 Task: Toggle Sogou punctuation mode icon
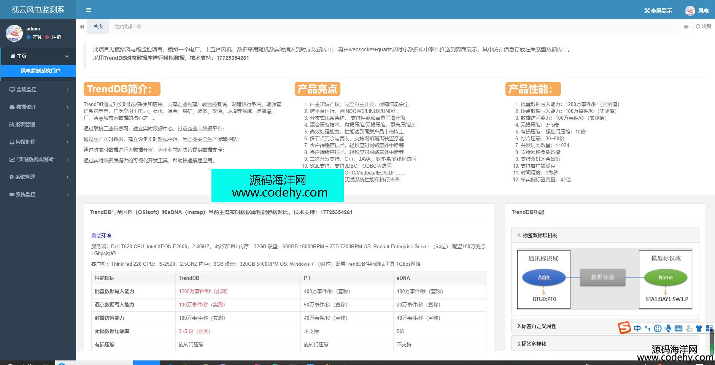647,328
